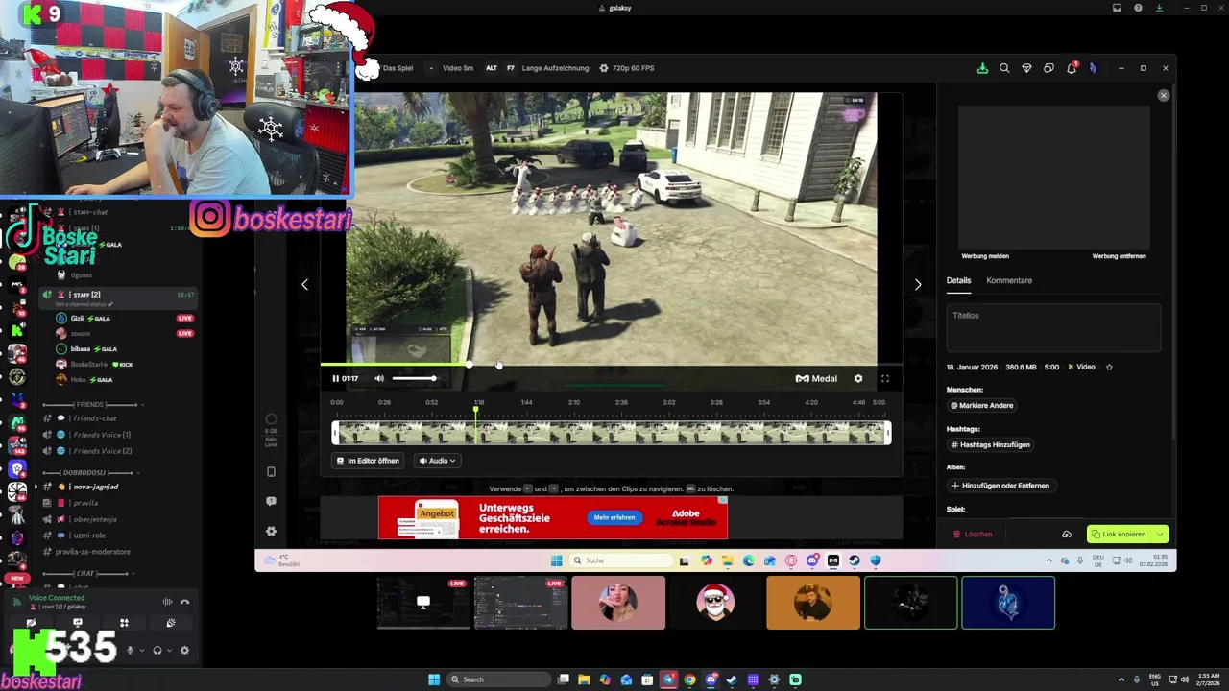This screenshot has width=1229, height=691.
Task: Click the Santa hat avatar tile
Action: click(x=715, y=603)
